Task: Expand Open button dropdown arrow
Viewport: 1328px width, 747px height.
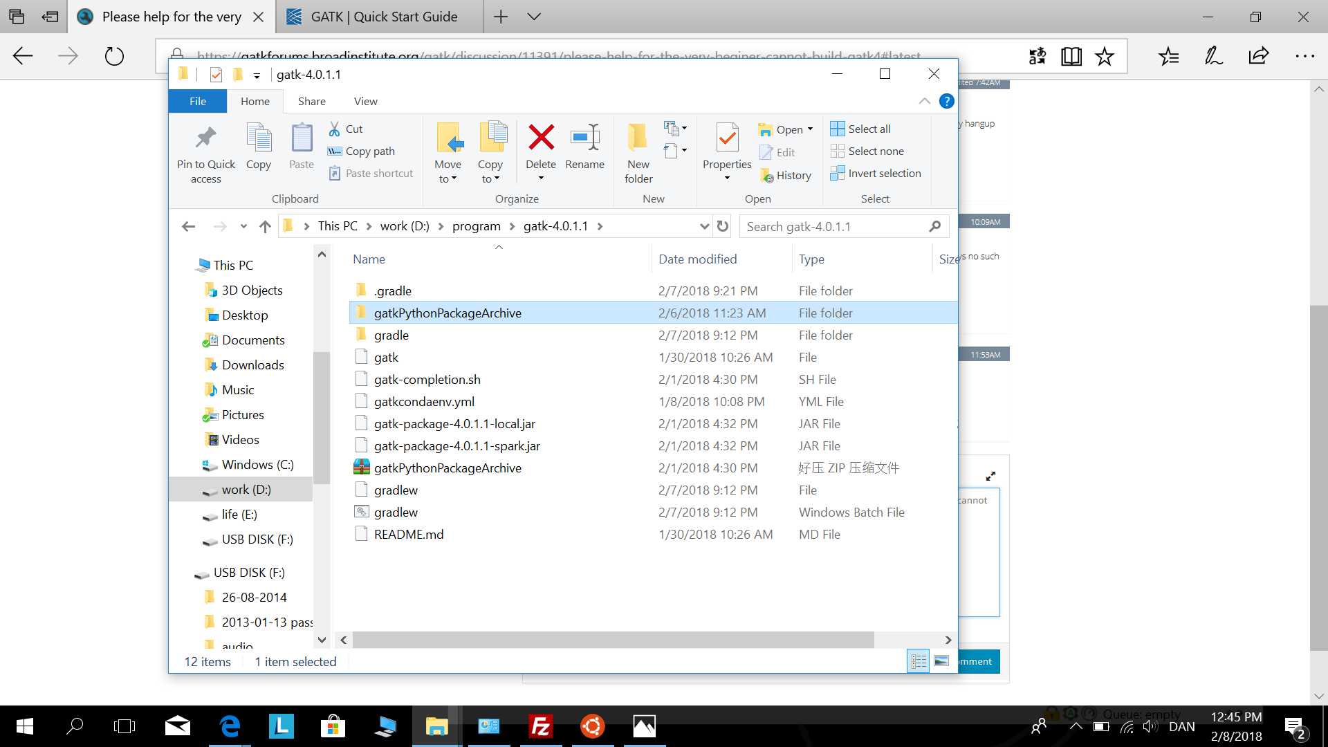Action: 810,129
